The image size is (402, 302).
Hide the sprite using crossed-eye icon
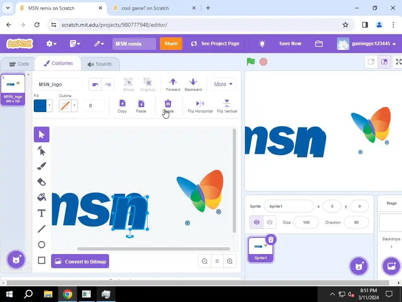point(270,223)
